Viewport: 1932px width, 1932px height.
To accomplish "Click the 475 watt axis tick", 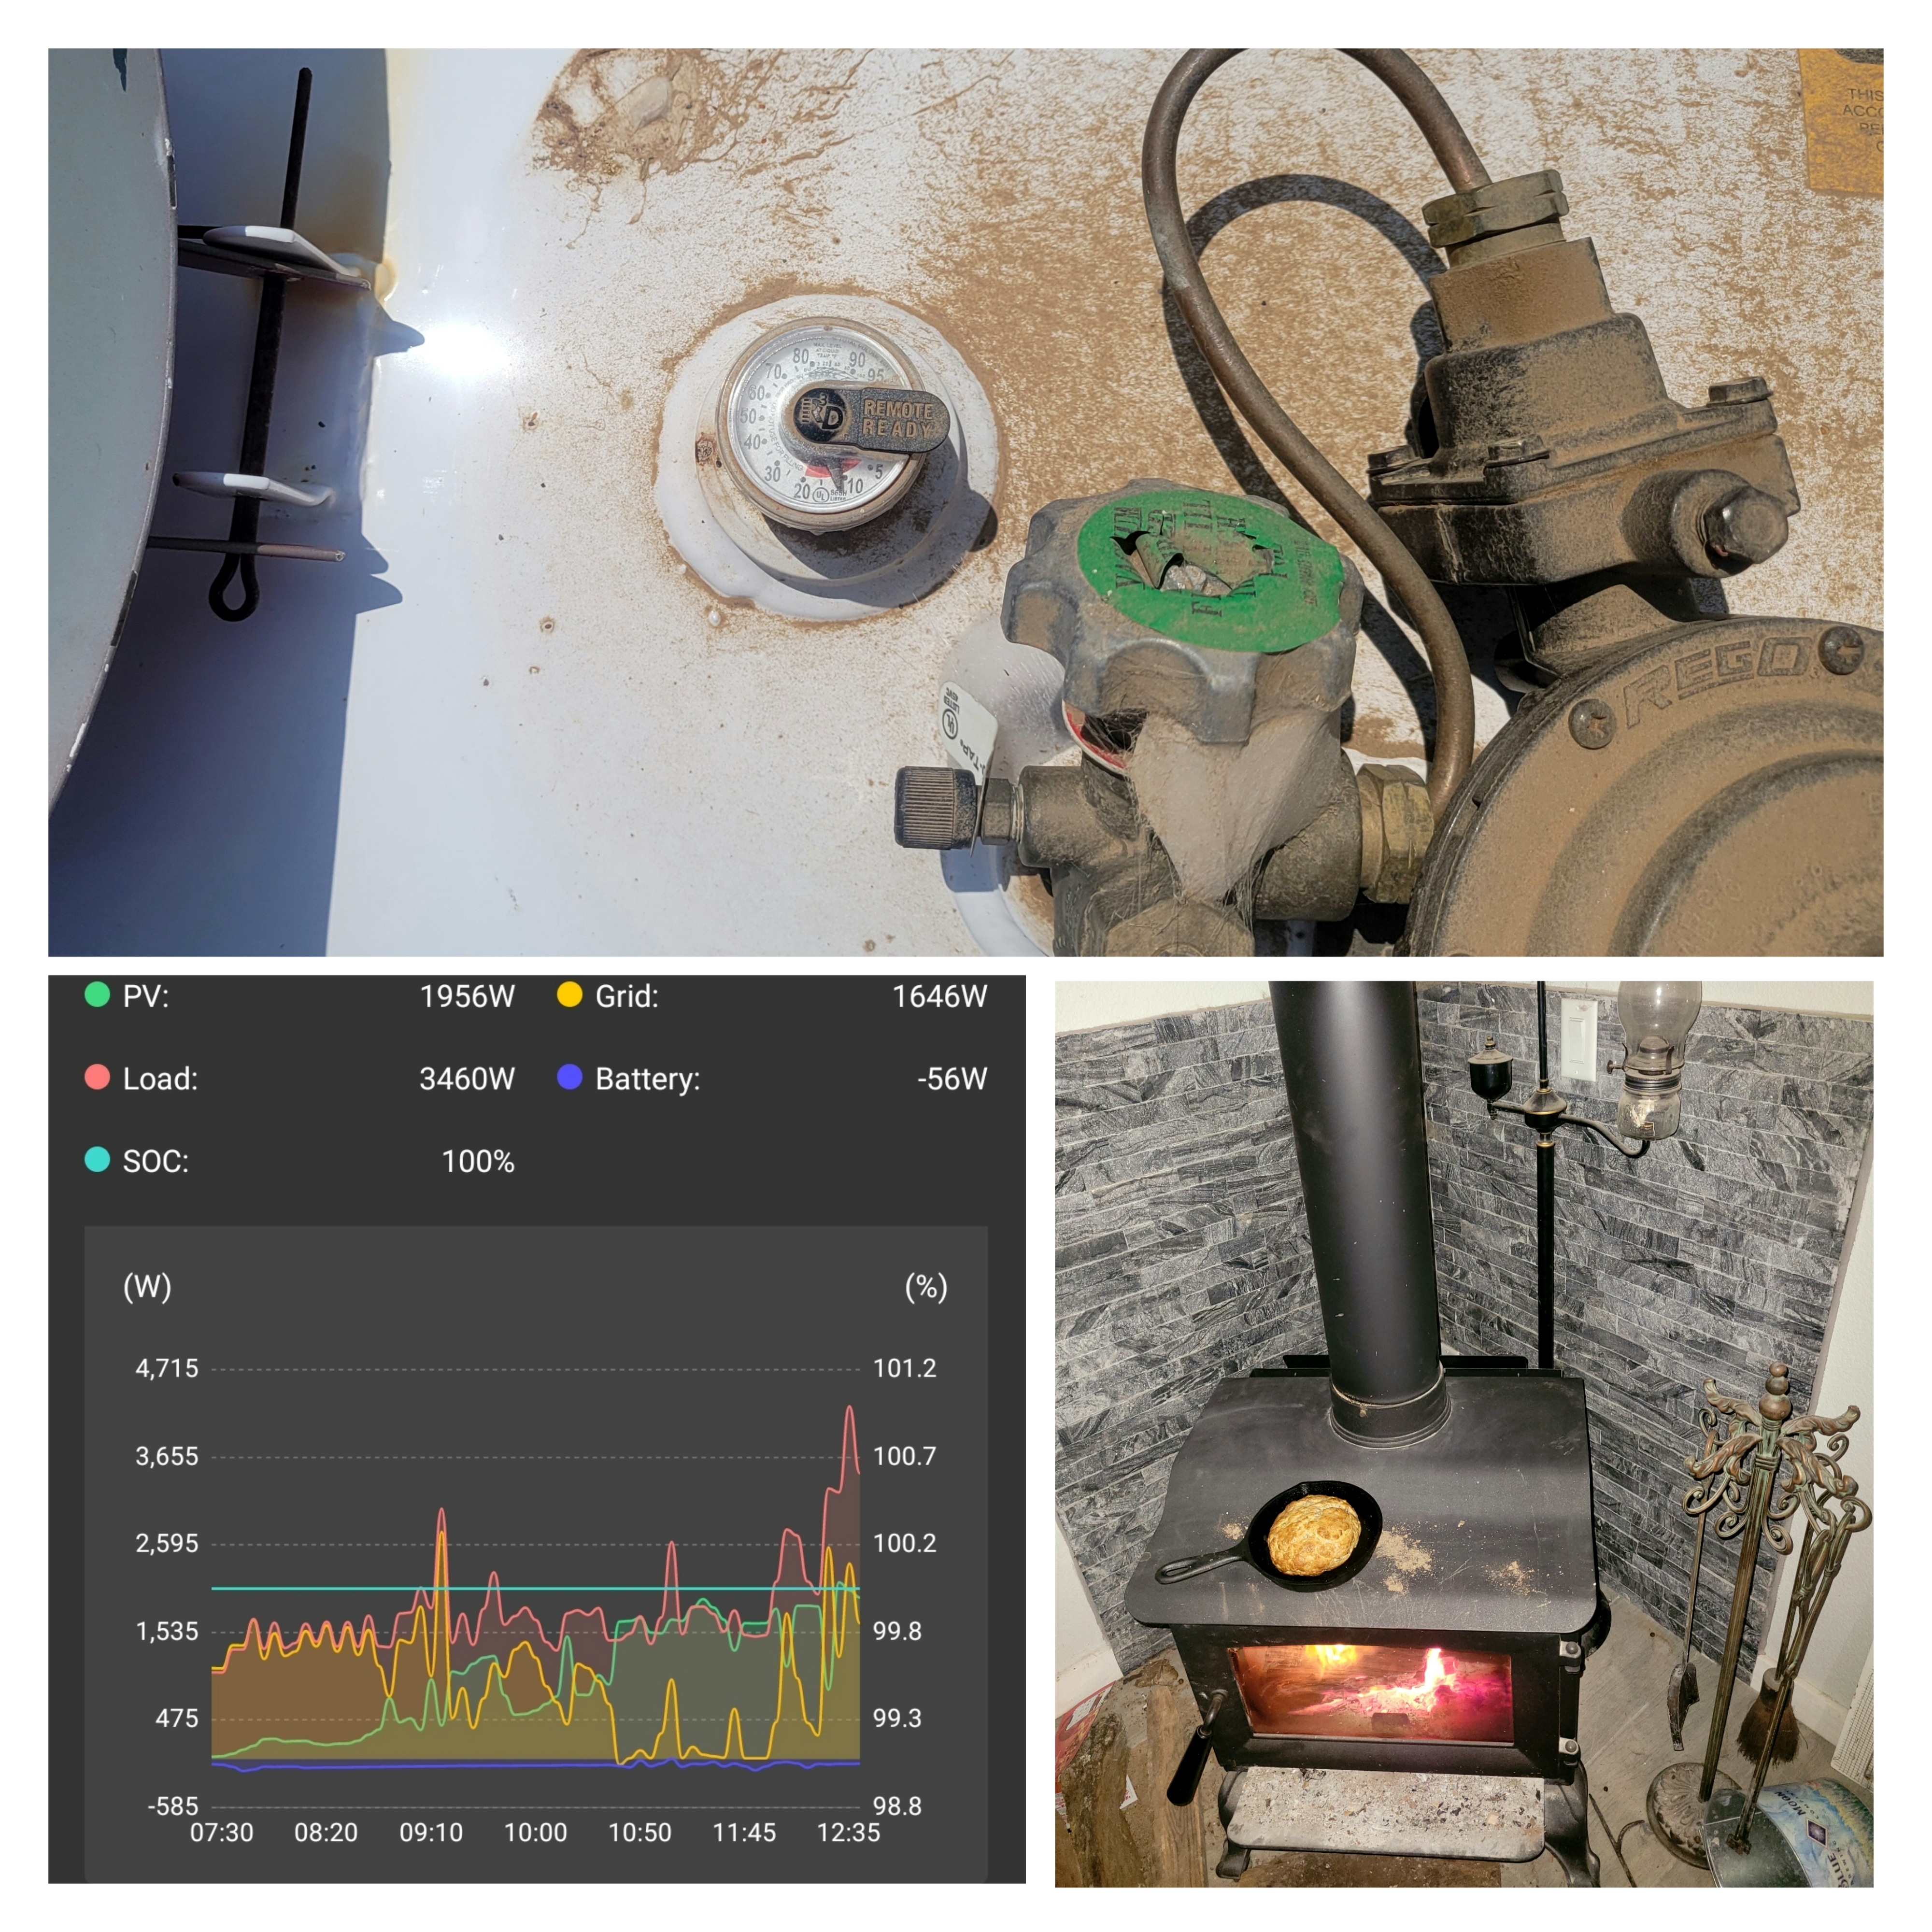I will 177,1718.
